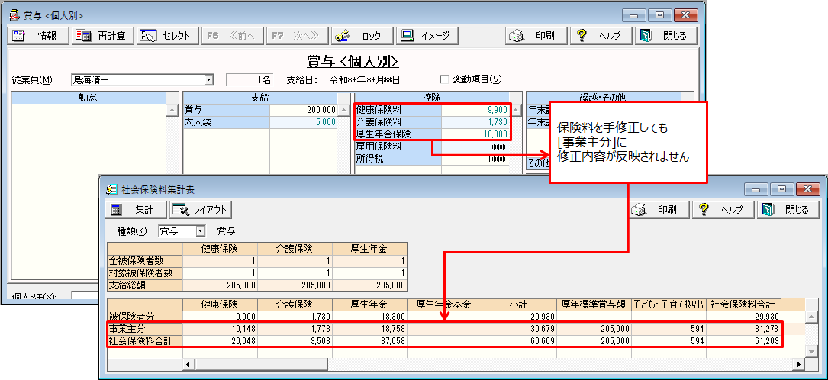Image resolution: width=828 pixels, height=380 pixels.
Task: Enable the 変動項目 checkbox
Action: tap(445, 79)
